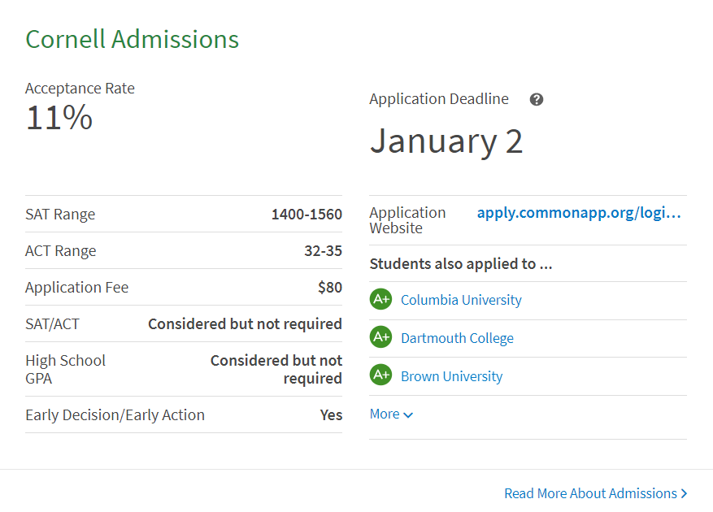Select the 1400-1560 SAT range value

[307, 215]
